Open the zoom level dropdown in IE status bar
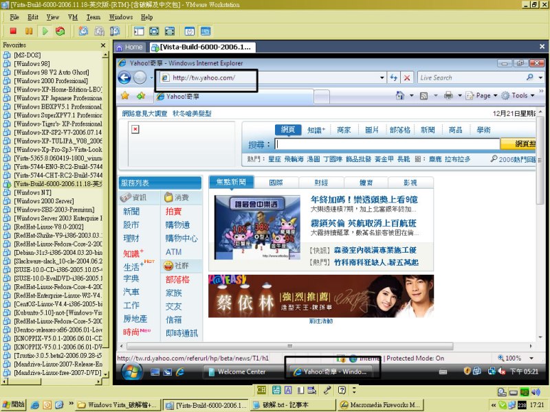Image resolution: width=550 pixels, height=412 pixels. pos(531,358)
